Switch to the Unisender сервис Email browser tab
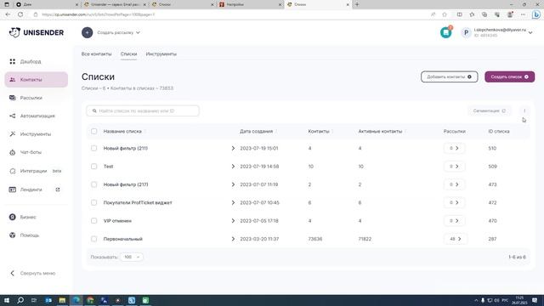This screenshot has height=306, width=544. 116,4
